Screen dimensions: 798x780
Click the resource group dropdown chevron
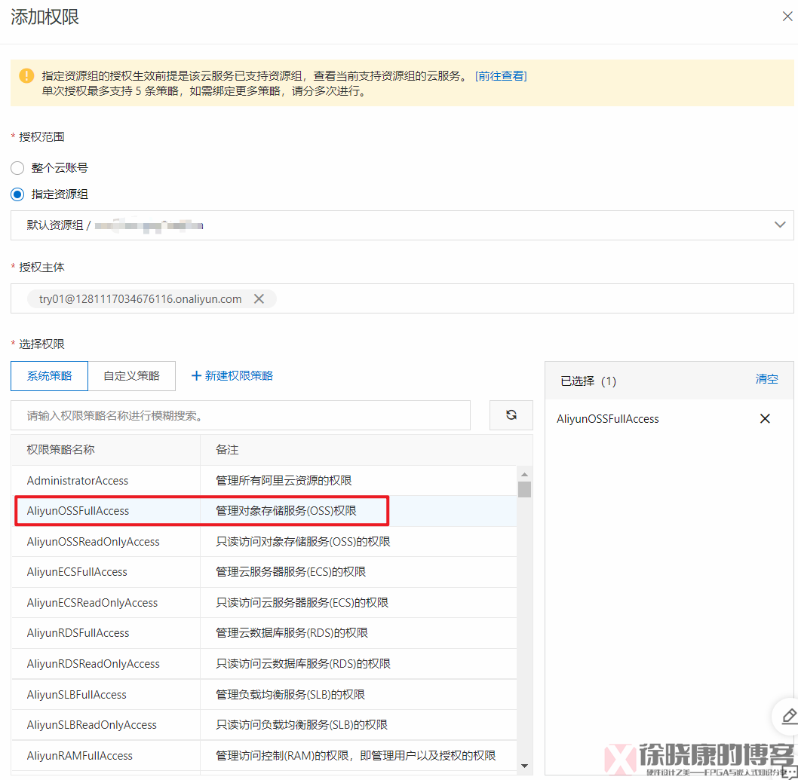pyautogui.click(x=780, y=225)
